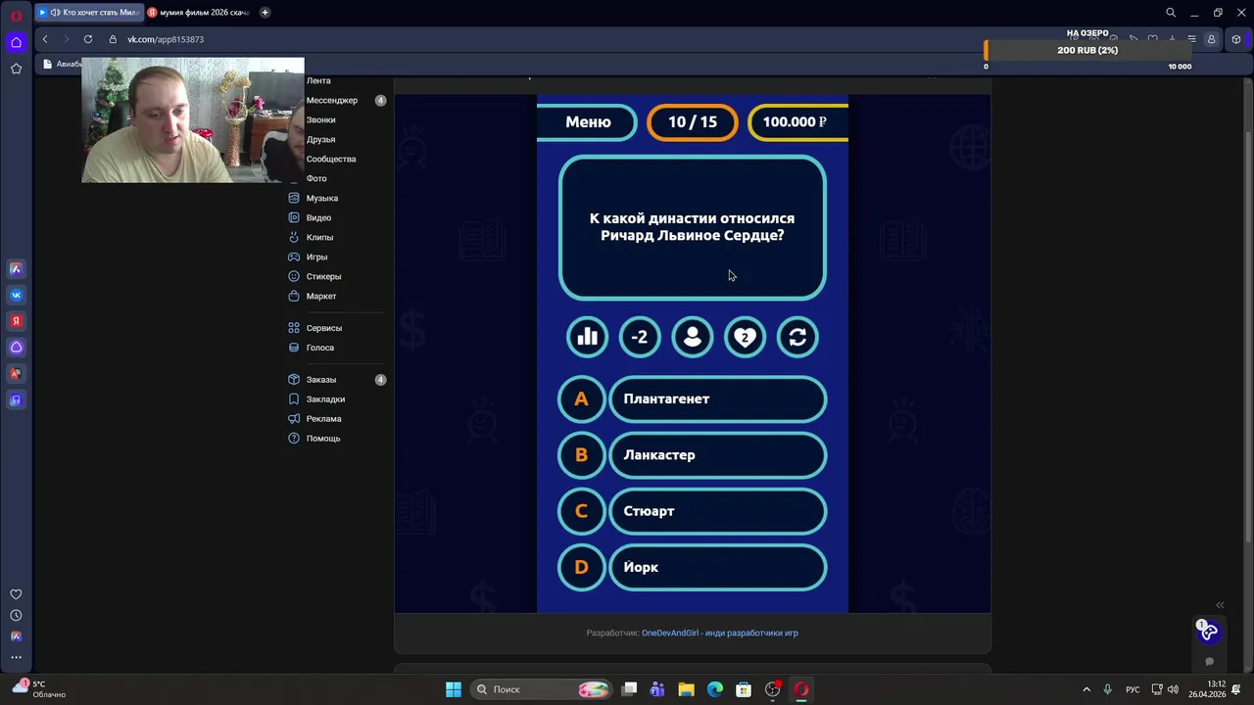The image size is (1254, 705).
Task: Open Звонки in VK sidebar
Action: (320, 119)
